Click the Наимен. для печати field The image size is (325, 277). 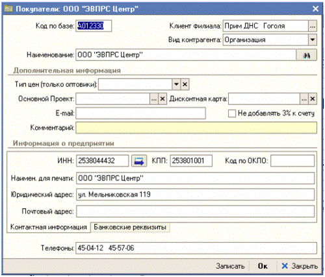point(195,178)
